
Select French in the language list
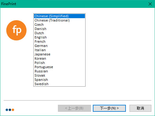(x=59, y=41)
